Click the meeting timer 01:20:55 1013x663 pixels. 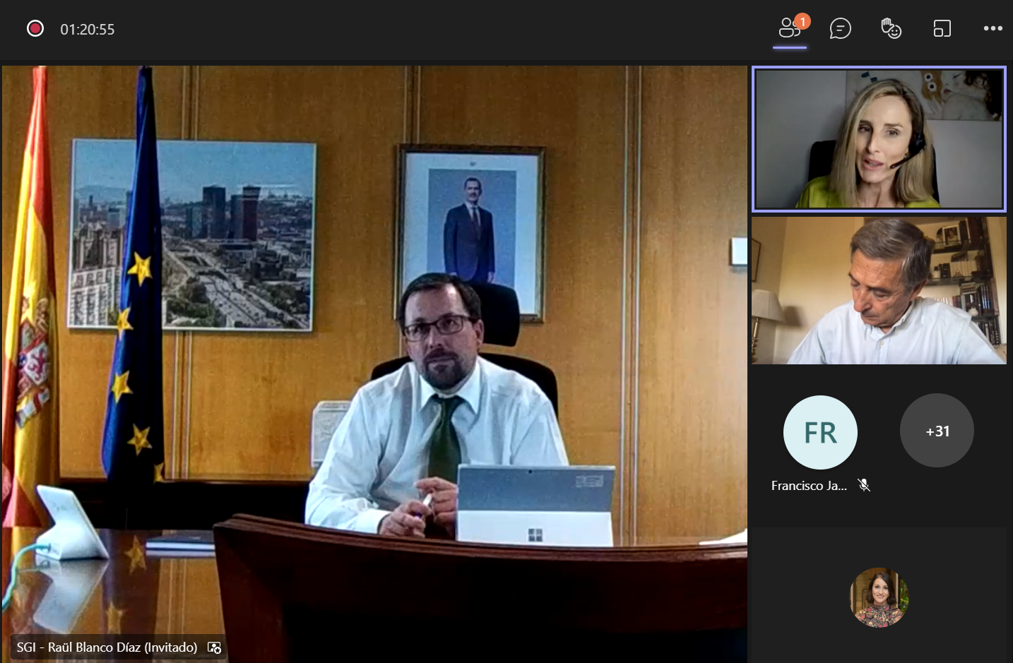[x=87, y=30]
